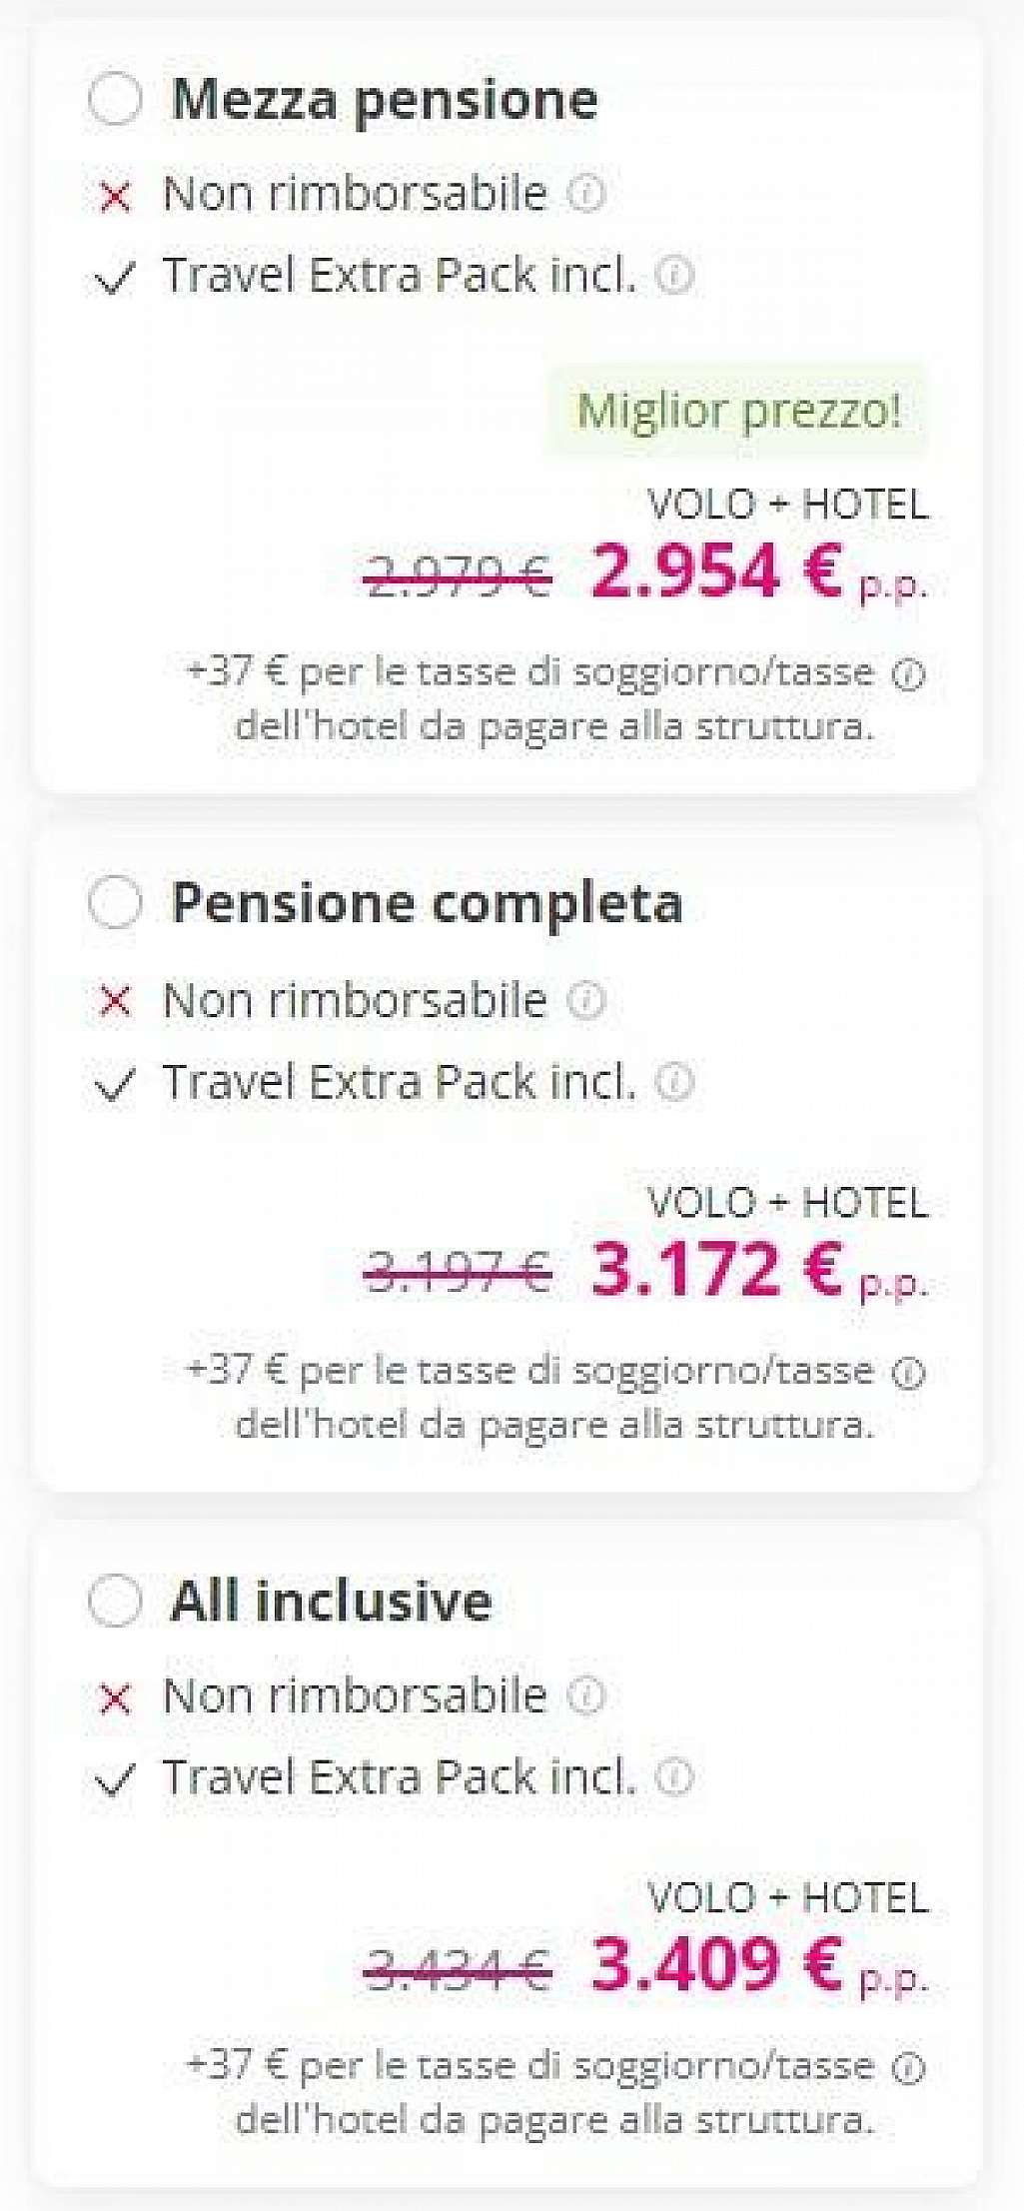Open info icon beside Mezza pensione Non rimborsabile
This screenshot has width=1024, height=2211.
(586, 193)
